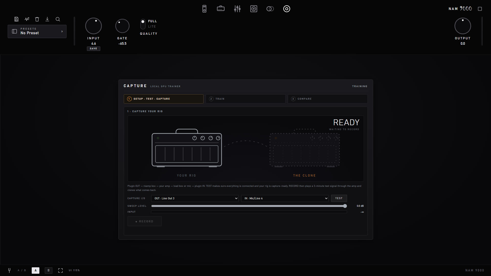The image size is (491, 276).
Task: Click the SAVE button under Input
Action: pos(94,49)
